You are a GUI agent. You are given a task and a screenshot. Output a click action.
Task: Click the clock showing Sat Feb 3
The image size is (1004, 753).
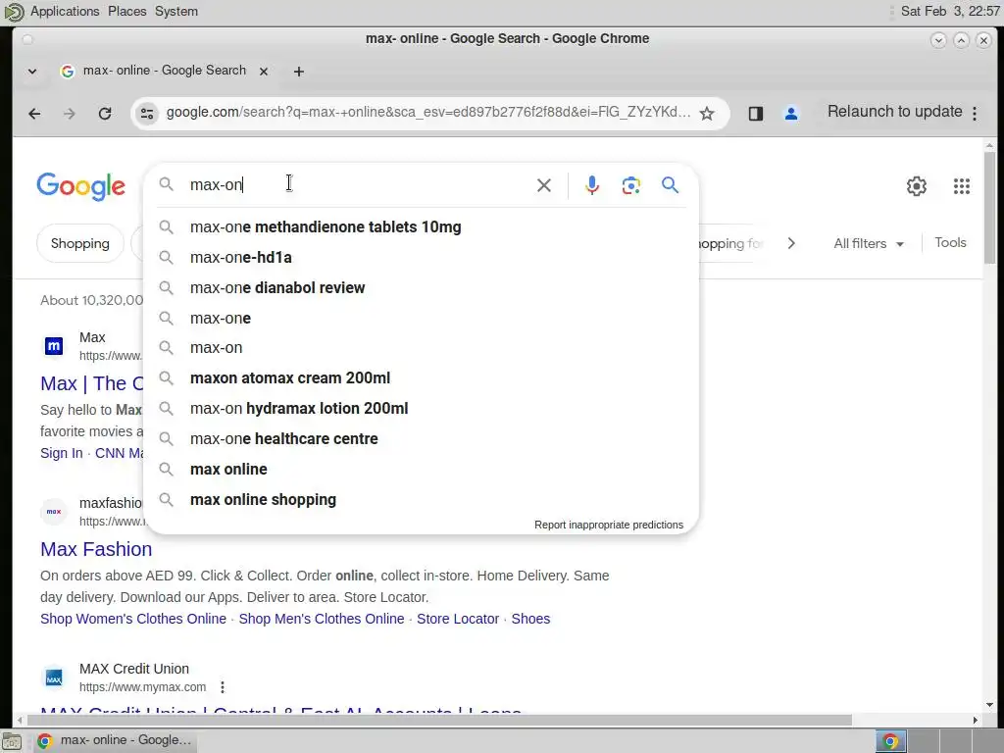click(x=950, y=12)
